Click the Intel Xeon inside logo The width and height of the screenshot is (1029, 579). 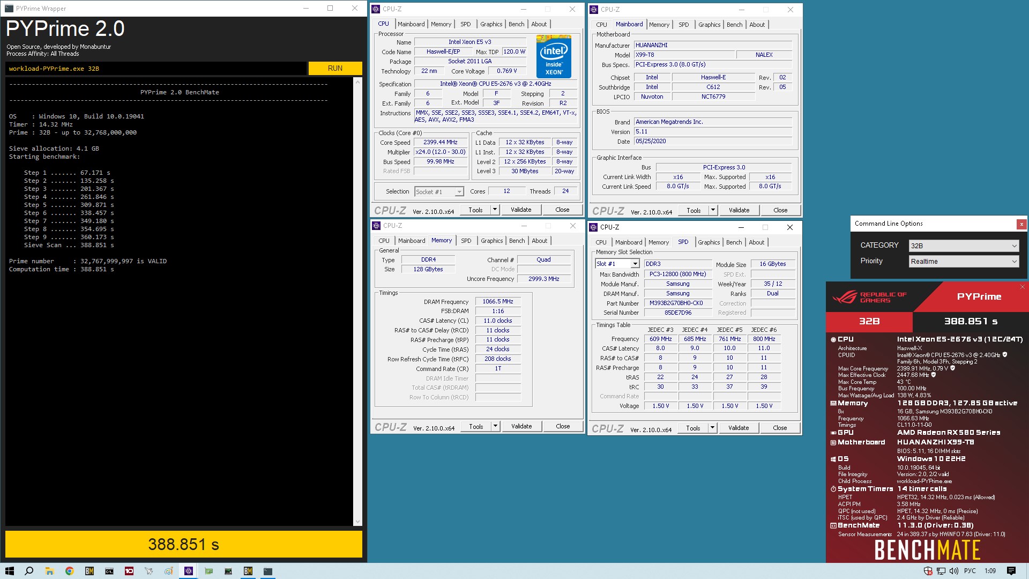point(554,56)
